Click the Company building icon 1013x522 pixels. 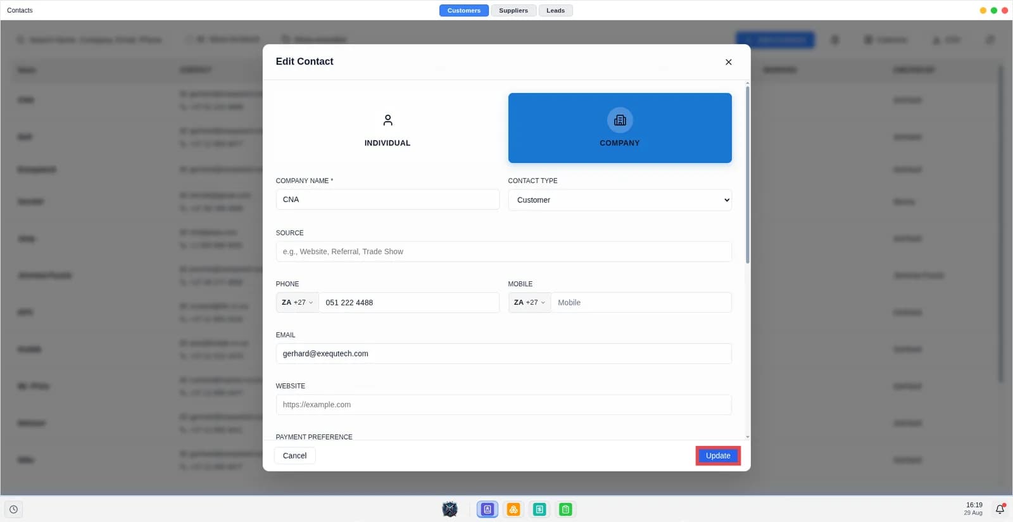[620, 120]
